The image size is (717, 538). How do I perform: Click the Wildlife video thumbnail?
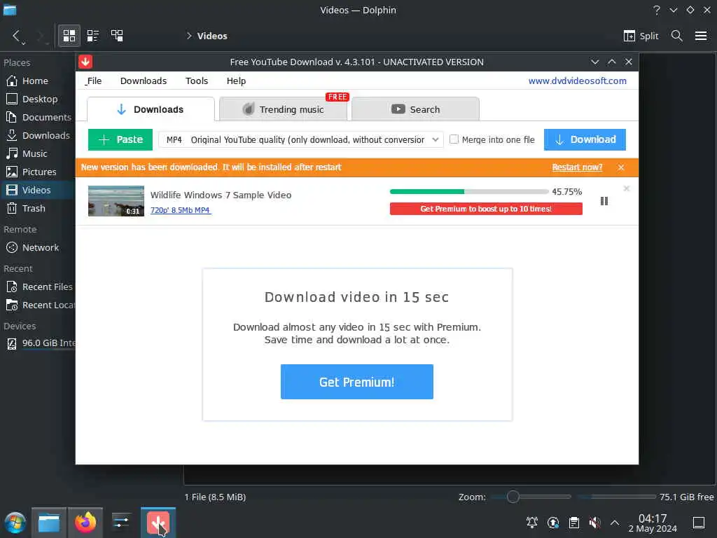[116, 201]
